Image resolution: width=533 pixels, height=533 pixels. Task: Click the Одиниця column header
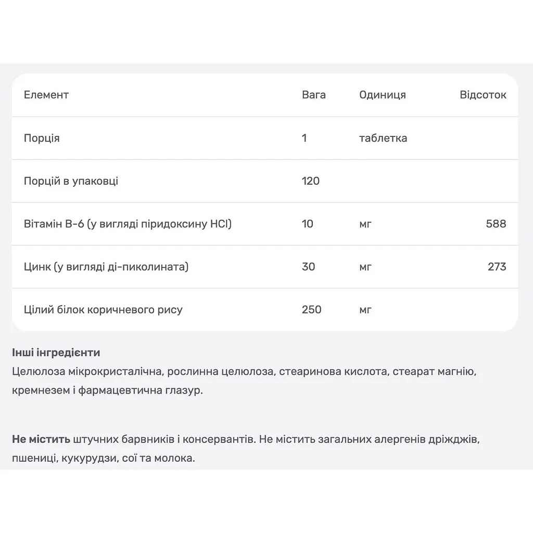point(383,95)
